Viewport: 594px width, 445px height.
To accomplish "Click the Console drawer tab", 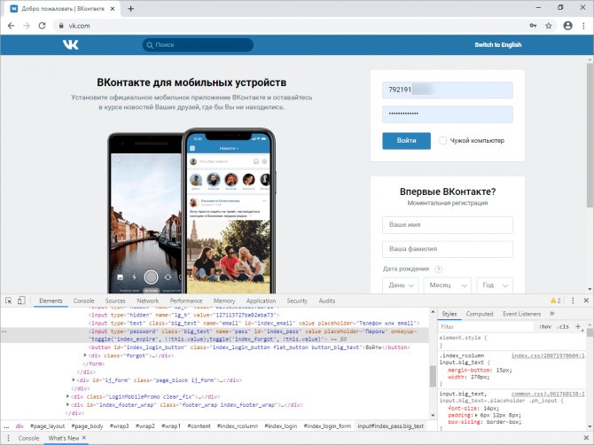I will pyautogui.click(x=28, y=438).
